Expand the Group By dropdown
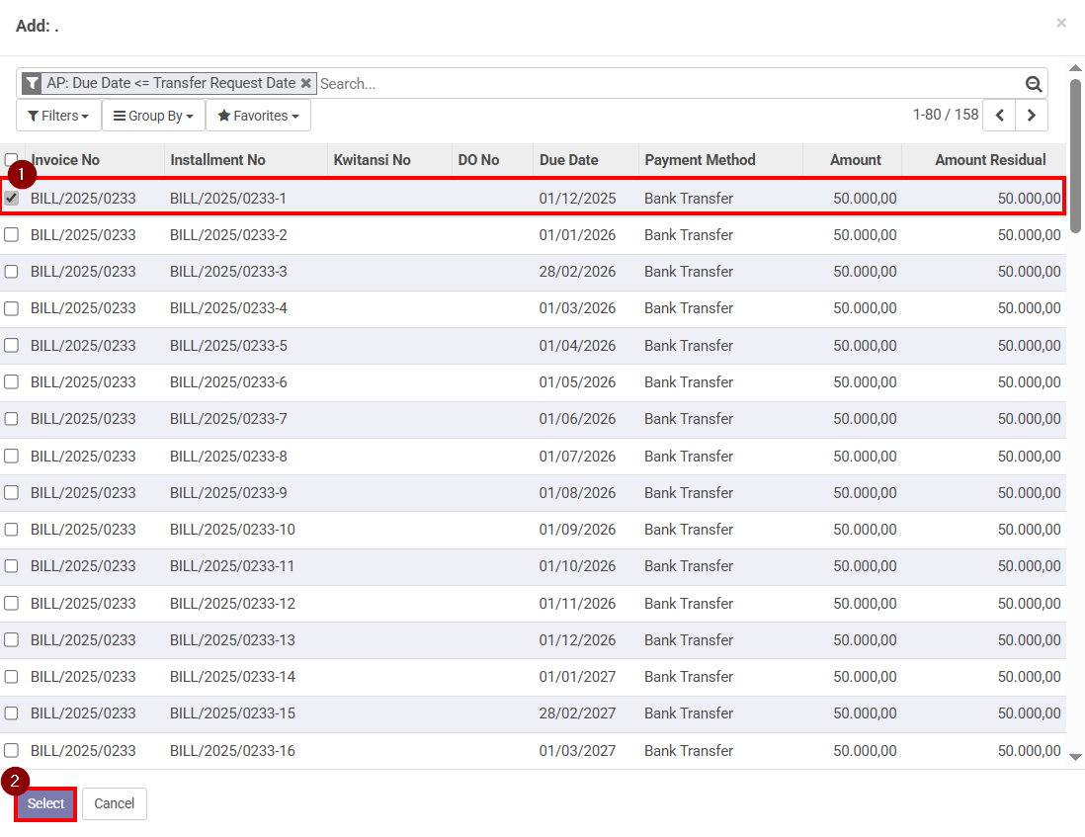The height and width of the screenshot is (837, 1085). pos(153,116)
